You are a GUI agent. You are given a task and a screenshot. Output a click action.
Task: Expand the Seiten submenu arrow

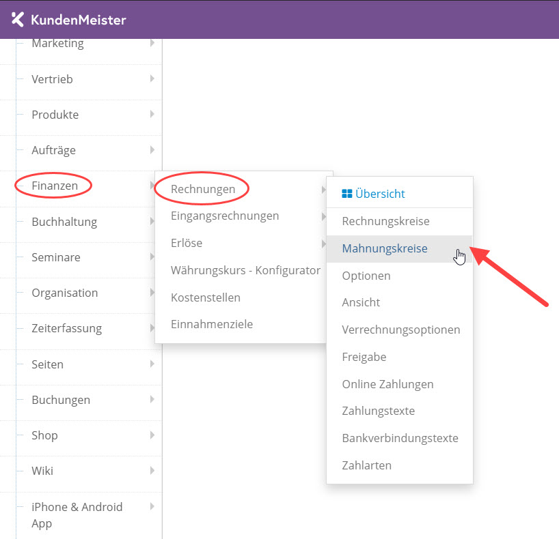tap(152, 364)
